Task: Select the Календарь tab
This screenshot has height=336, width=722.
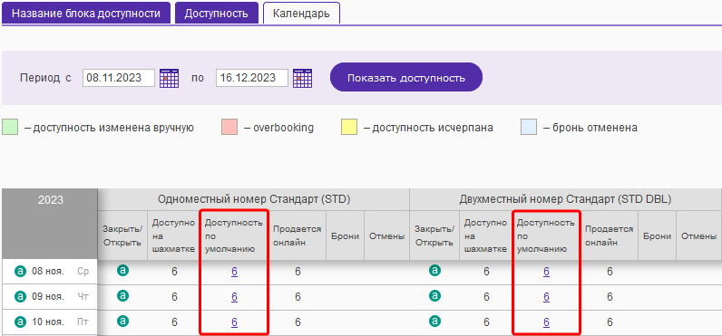Action: (x=301, y=13)
